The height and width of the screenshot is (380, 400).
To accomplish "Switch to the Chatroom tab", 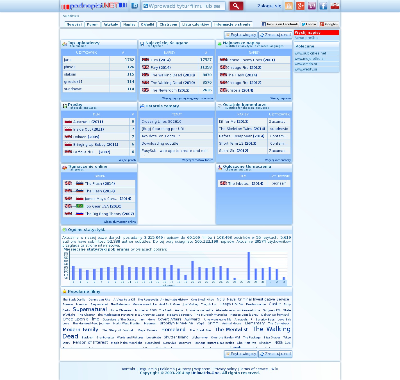I will (x=168, y=24).
